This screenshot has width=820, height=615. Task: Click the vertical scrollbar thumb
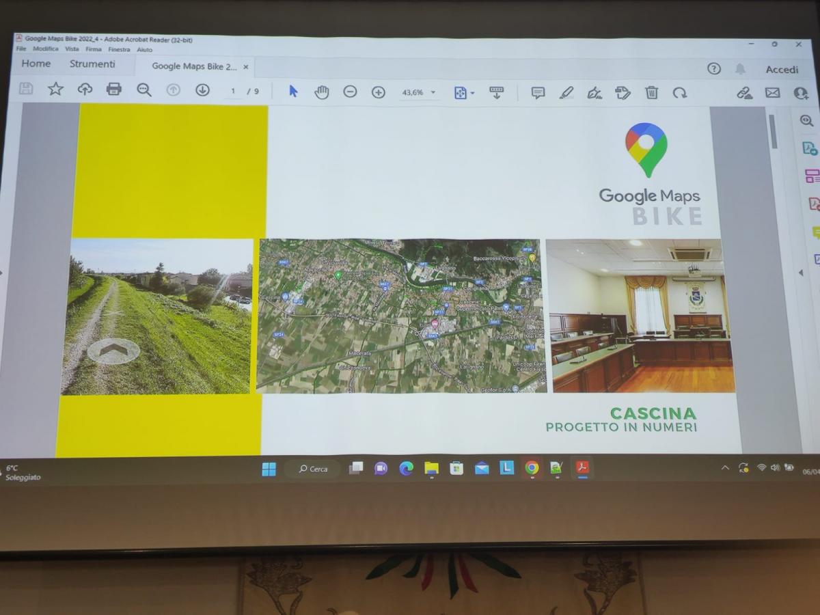[774, 131]
